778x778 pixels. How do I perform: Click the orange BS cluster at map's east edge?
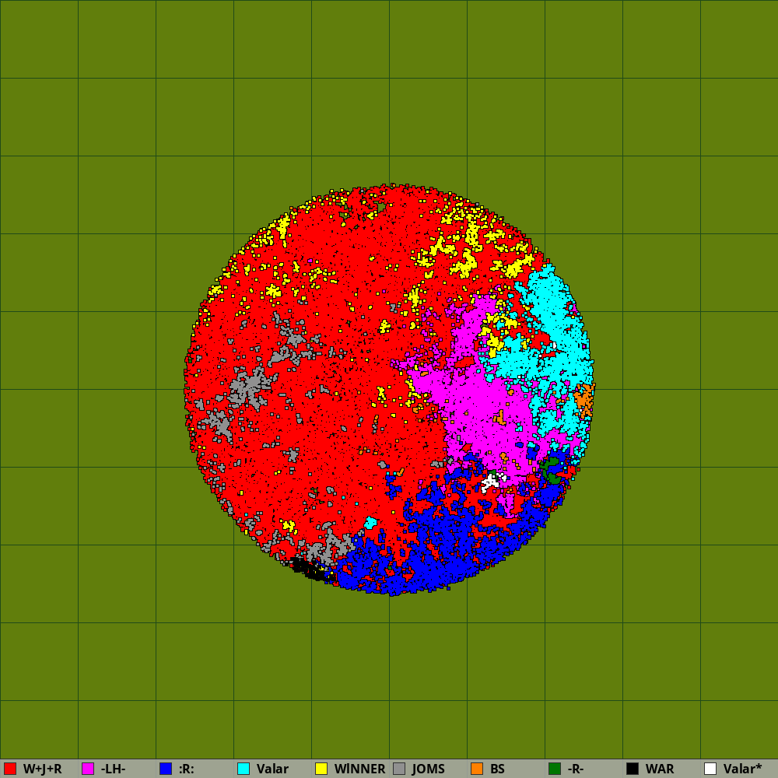(584, 399)
